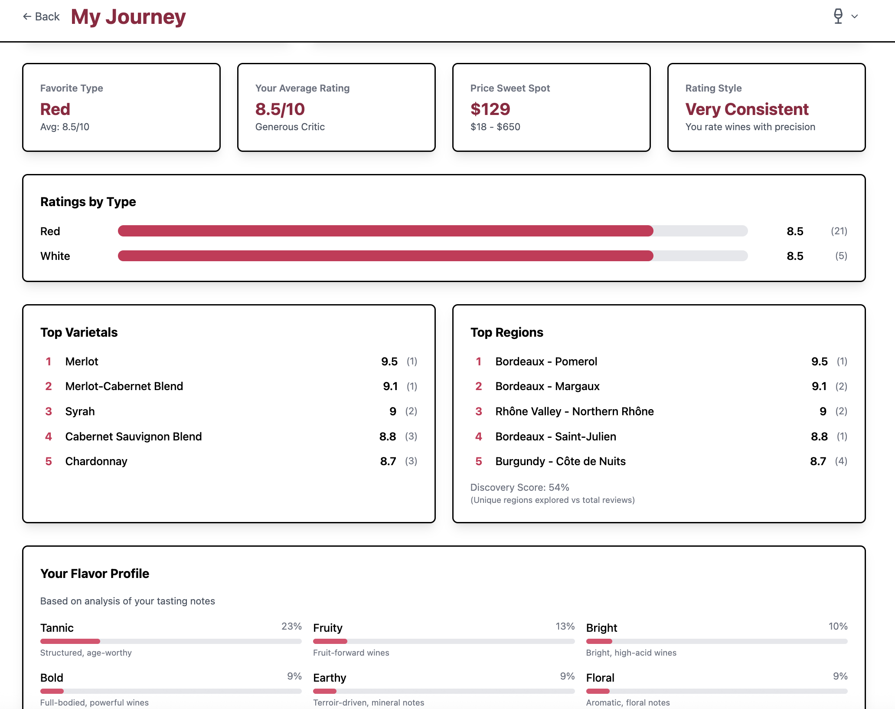
Task: Open the wine glass account dropdown chevron
Action: pyautogui.click(x=855, y=17)
